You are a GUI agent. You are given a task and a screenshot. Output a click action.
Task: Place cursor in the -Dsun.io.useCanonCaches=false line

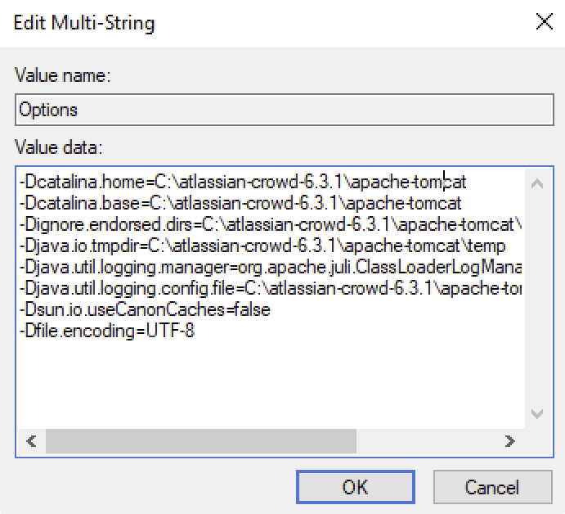tap(144, 309)
